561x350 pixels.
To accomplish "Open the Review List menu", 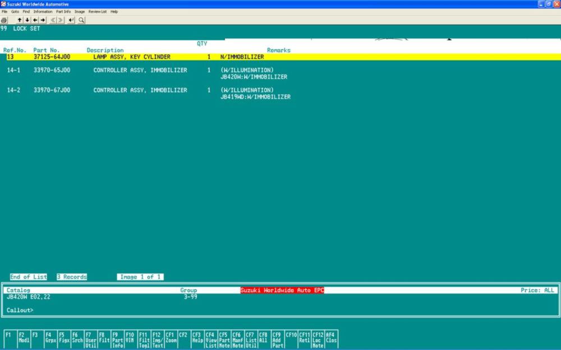I will [98, 12].
